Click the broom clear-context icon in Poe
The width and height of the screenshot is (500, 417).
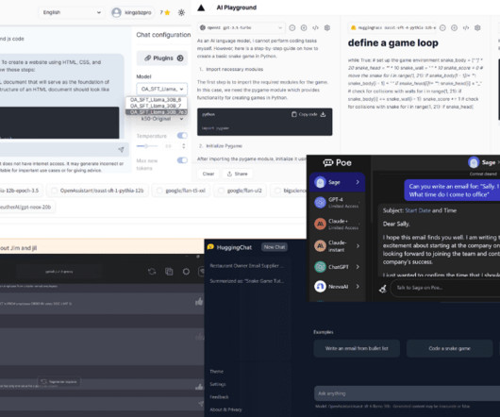[x=383, y=289]
